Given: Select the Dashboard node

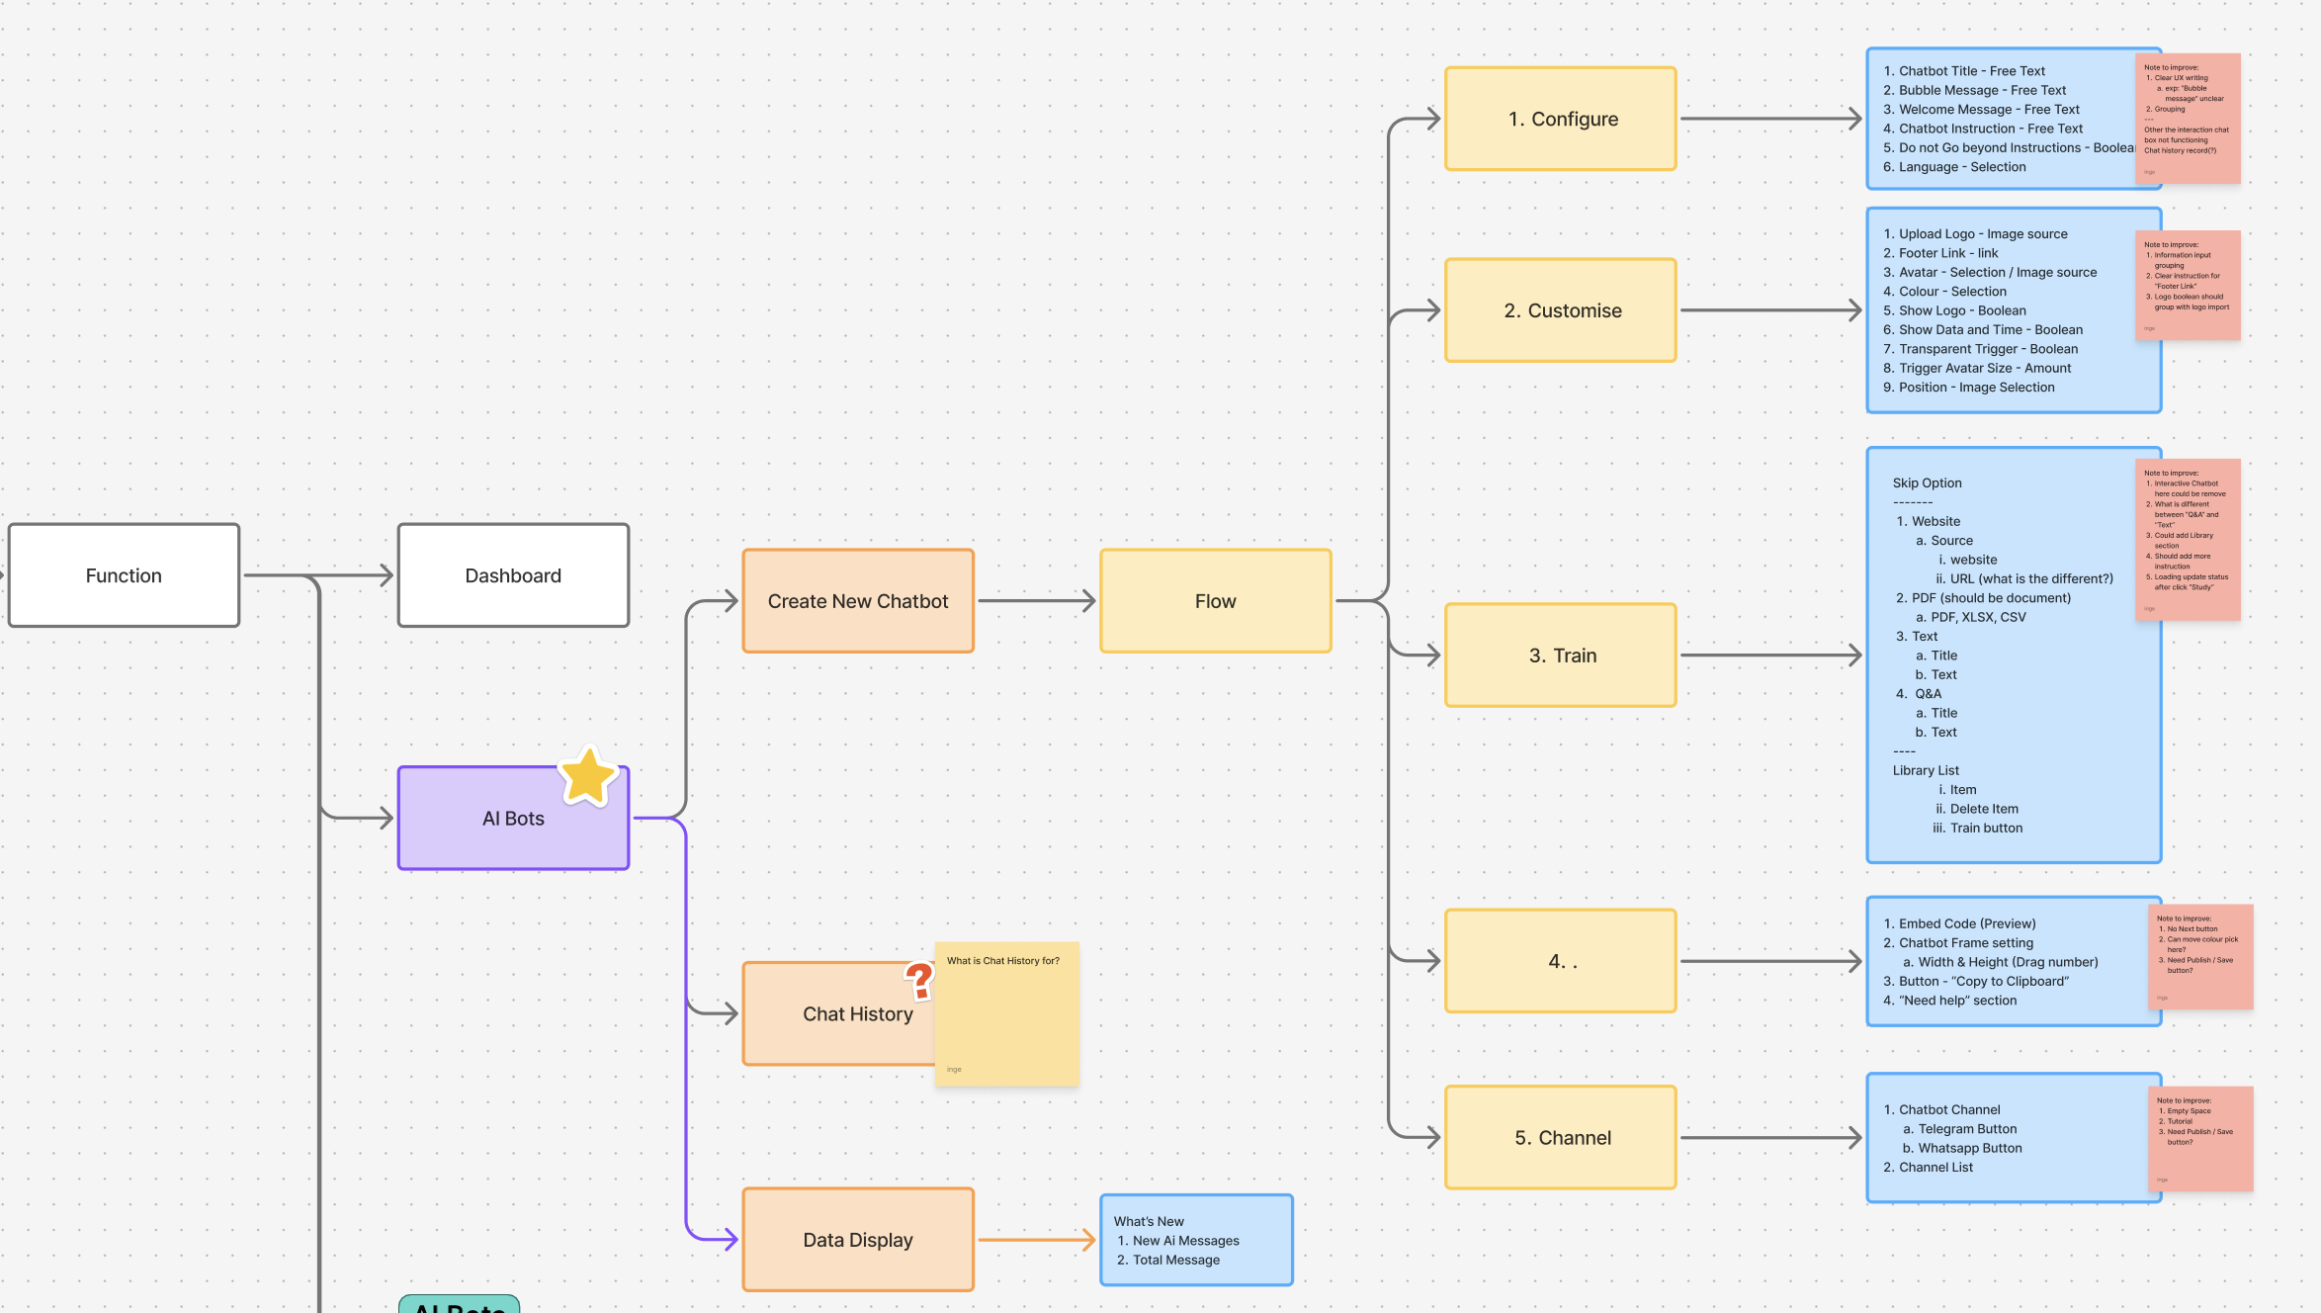Looking at the screenshot, I should coord(513,575).
